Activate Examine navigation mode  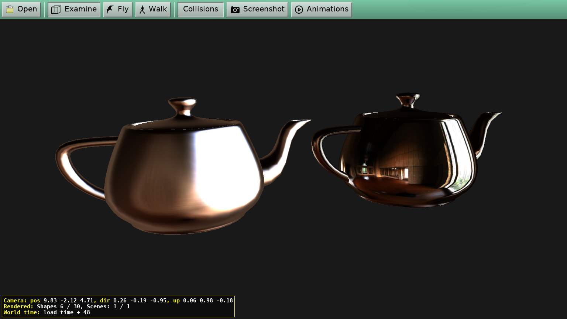pos(74,9)
